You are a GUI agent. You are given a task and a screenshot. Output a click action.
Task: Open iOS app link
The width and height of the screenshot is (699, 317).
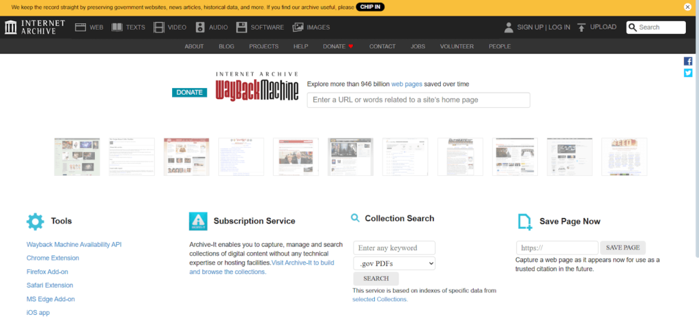(x=38, y=313)
